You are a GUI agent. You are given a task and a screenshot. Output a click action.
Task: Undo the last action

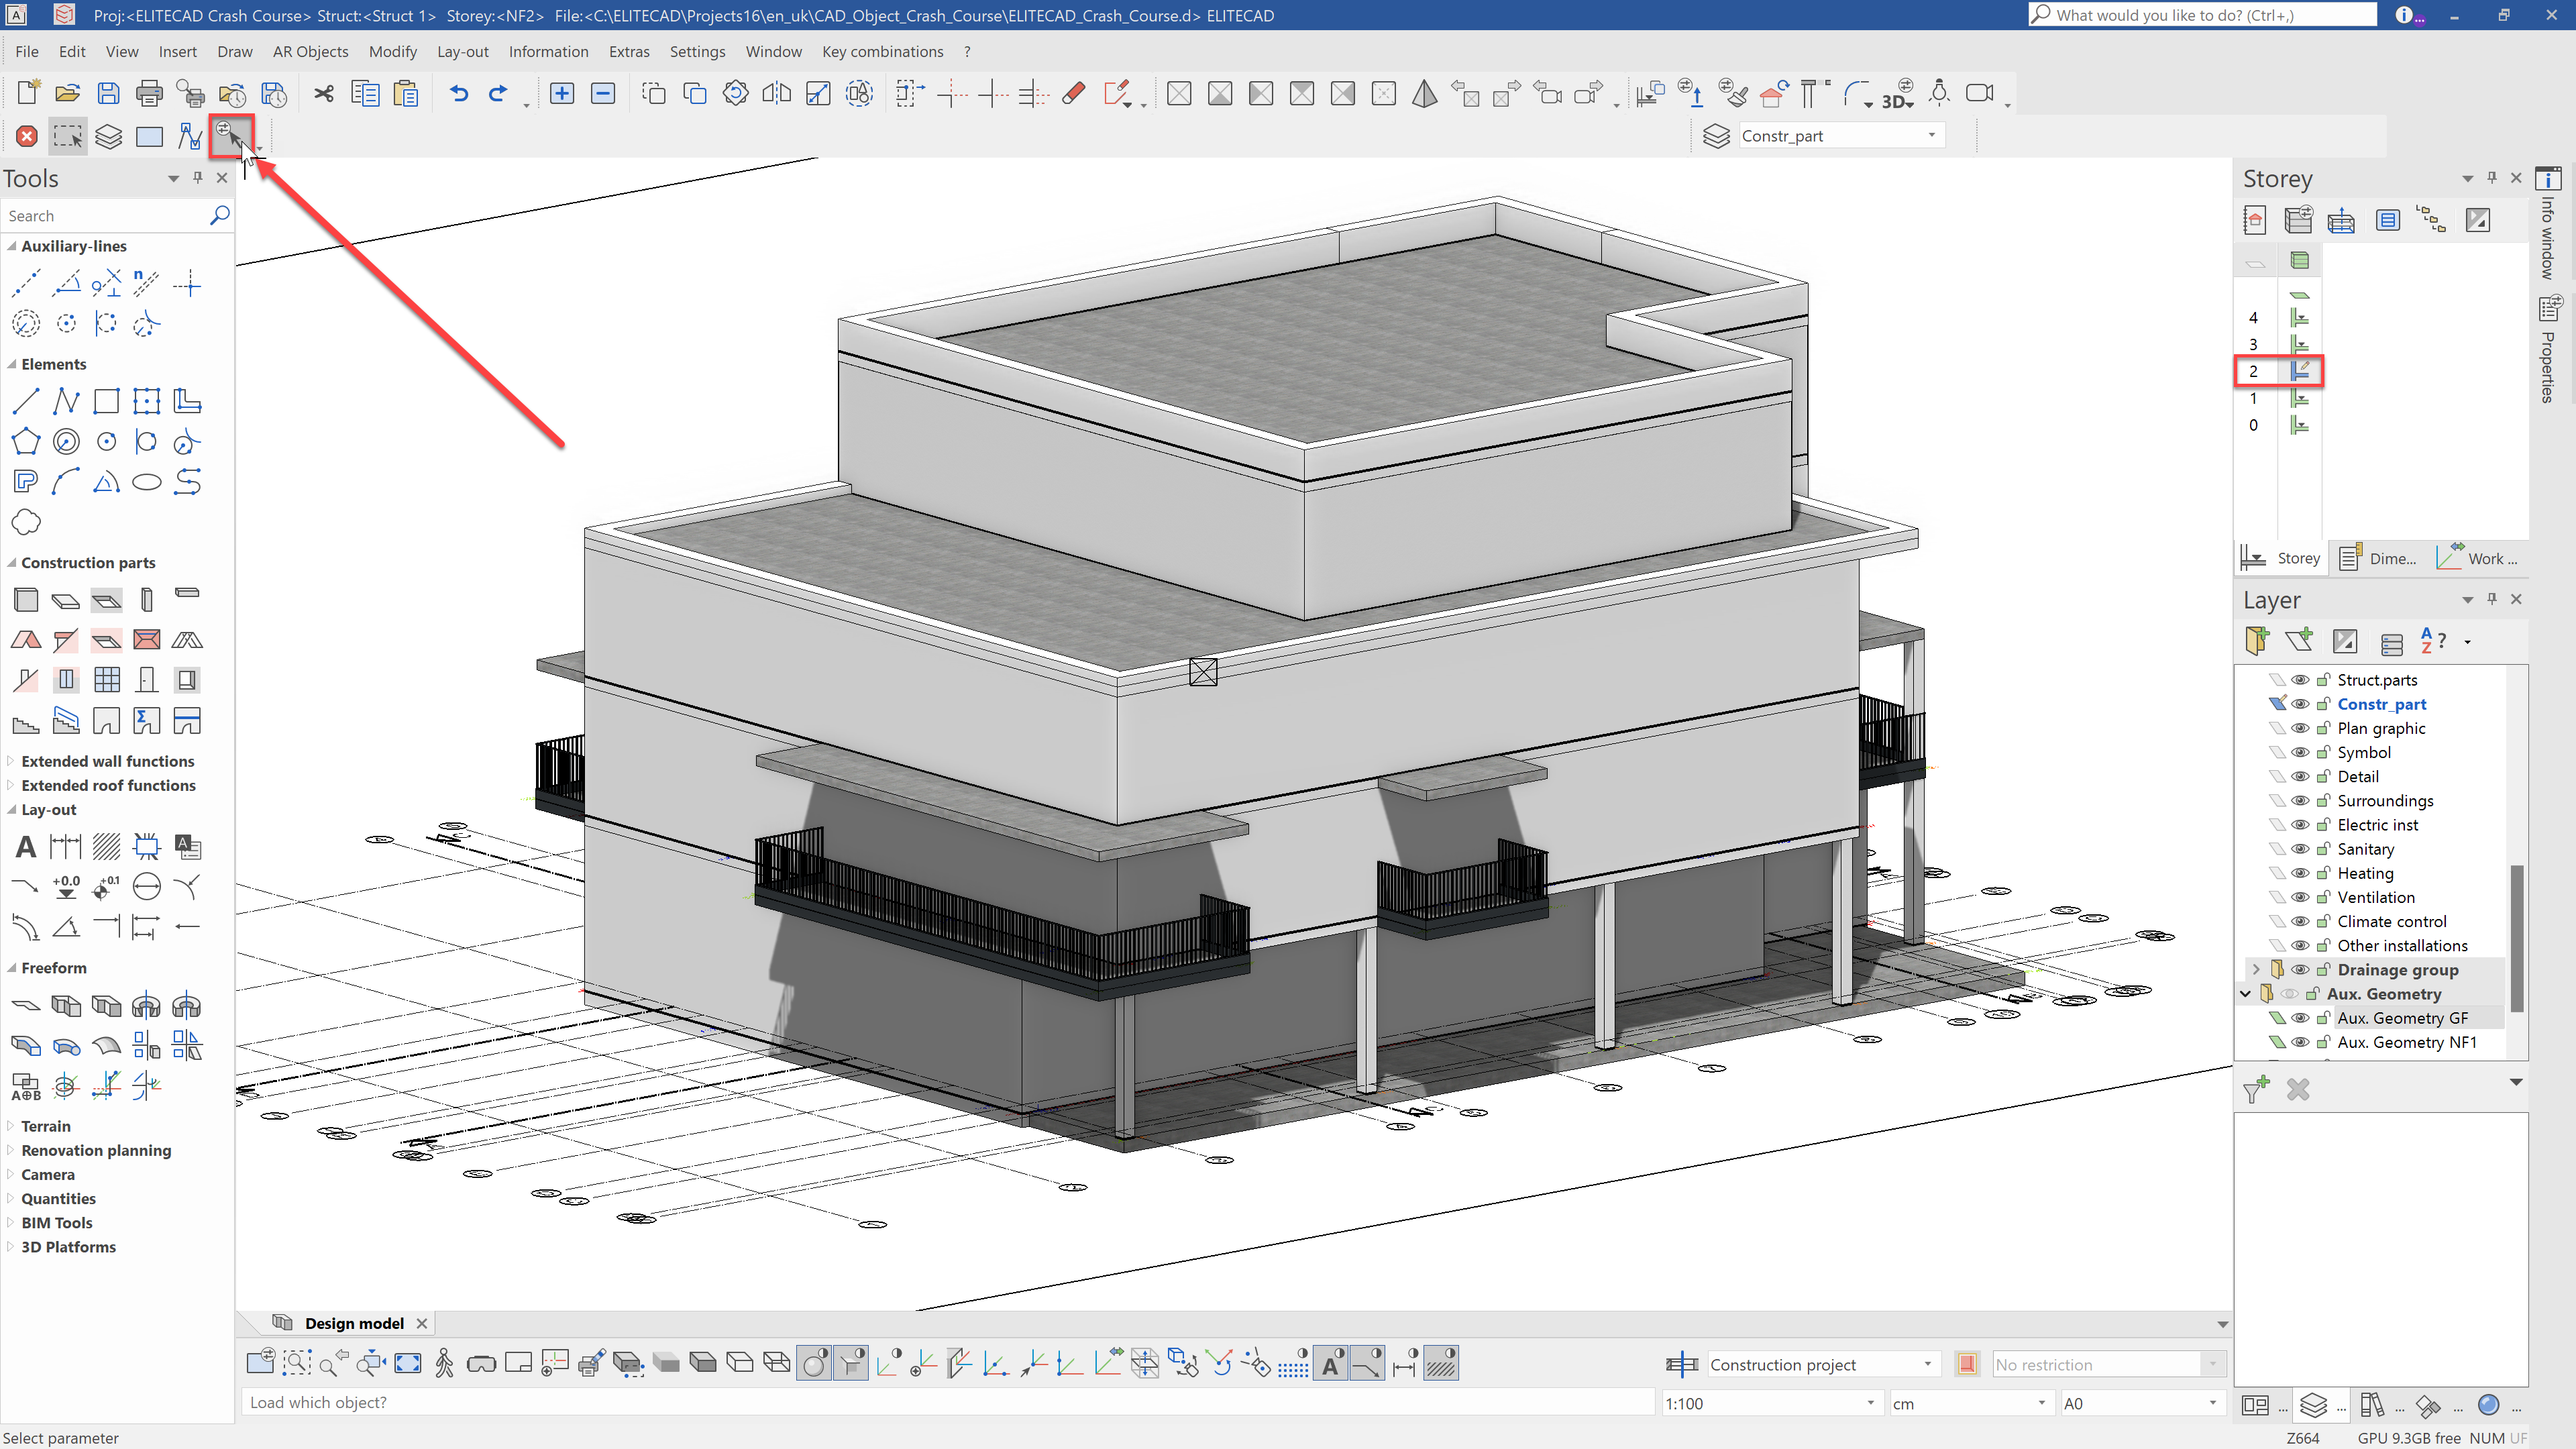tap(459, 92)
